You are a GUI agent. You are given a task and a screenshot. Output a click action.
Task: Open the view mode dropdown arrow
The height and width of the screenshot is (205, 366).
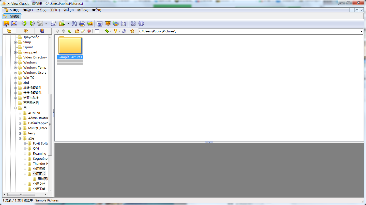(102, 31)
